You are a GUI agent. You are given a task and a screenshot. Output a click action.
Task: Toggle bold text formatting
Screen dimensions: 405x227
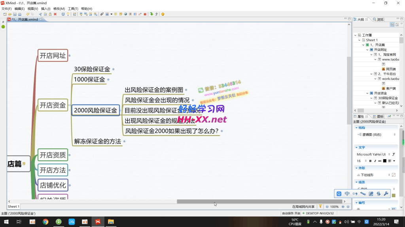370,161
